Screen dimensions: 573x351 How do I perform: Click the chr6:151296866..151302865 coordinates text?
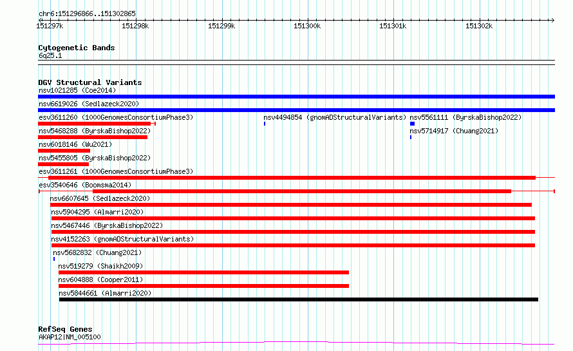click(87, 14)
